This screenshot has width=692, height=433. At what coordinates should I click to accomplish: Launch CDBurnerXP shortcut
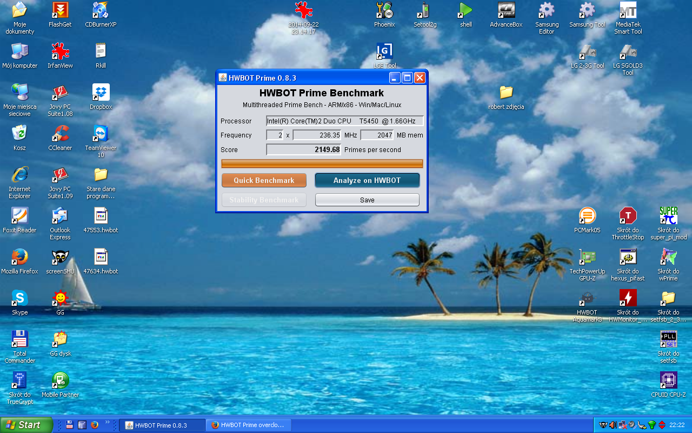click(101, 15)
